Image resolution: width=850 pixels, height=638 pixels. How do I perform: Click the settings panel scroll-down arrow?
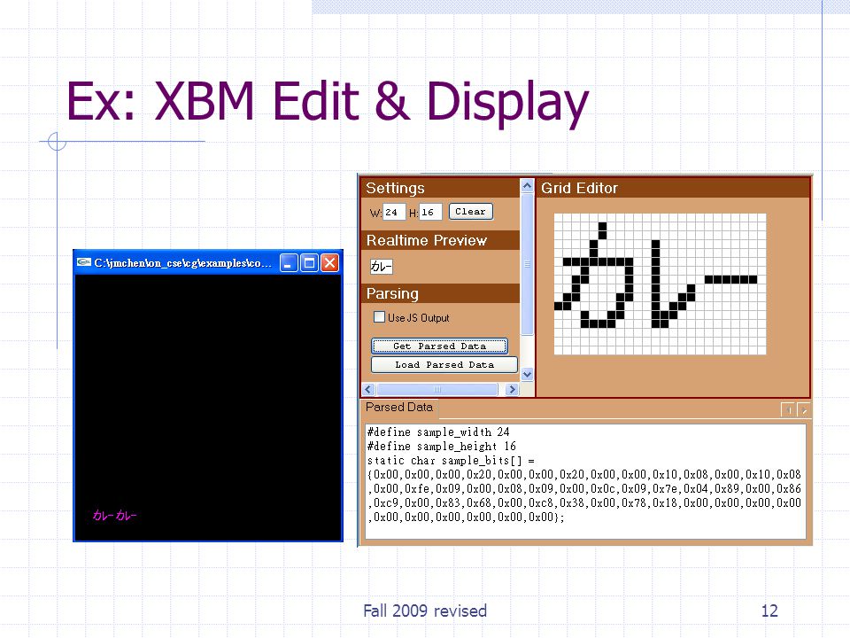point(527,374)
